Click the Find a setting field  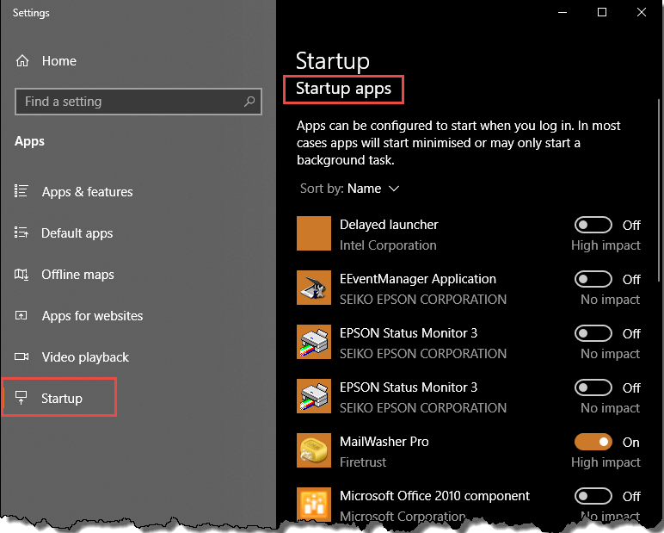[138, 102]
